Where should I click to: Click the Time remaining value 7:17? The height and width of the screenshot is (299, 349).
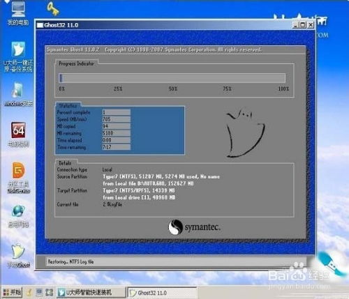117,147
